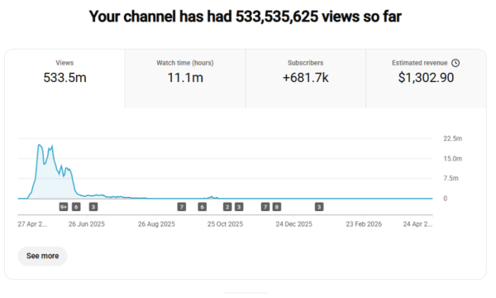Open the 8 videos marker under the chart
Image resolution: width=496 pixels, height=298 pixels.
(277, 207)
